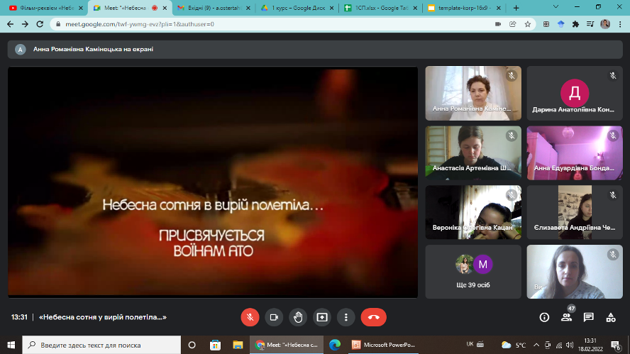Select Вероніка Олегівна Кацан video tile
Viewport: 630px width, 354px height.
[x=473, y=212]
